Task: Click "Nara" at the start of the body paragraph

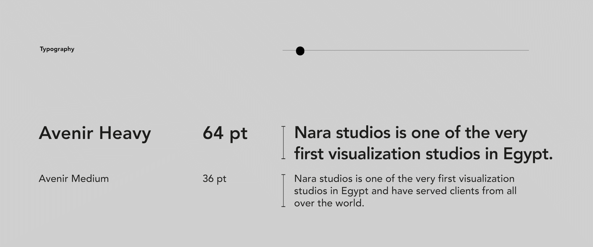Action: pyautogui.click(x=305, y=179)
